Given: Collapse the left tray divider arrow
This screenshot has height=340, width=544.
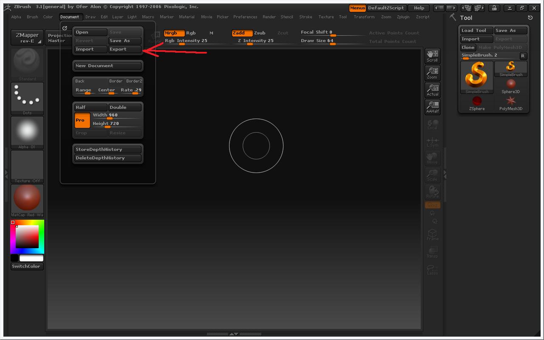Looking at the screenshot, I should click(6, 174).
